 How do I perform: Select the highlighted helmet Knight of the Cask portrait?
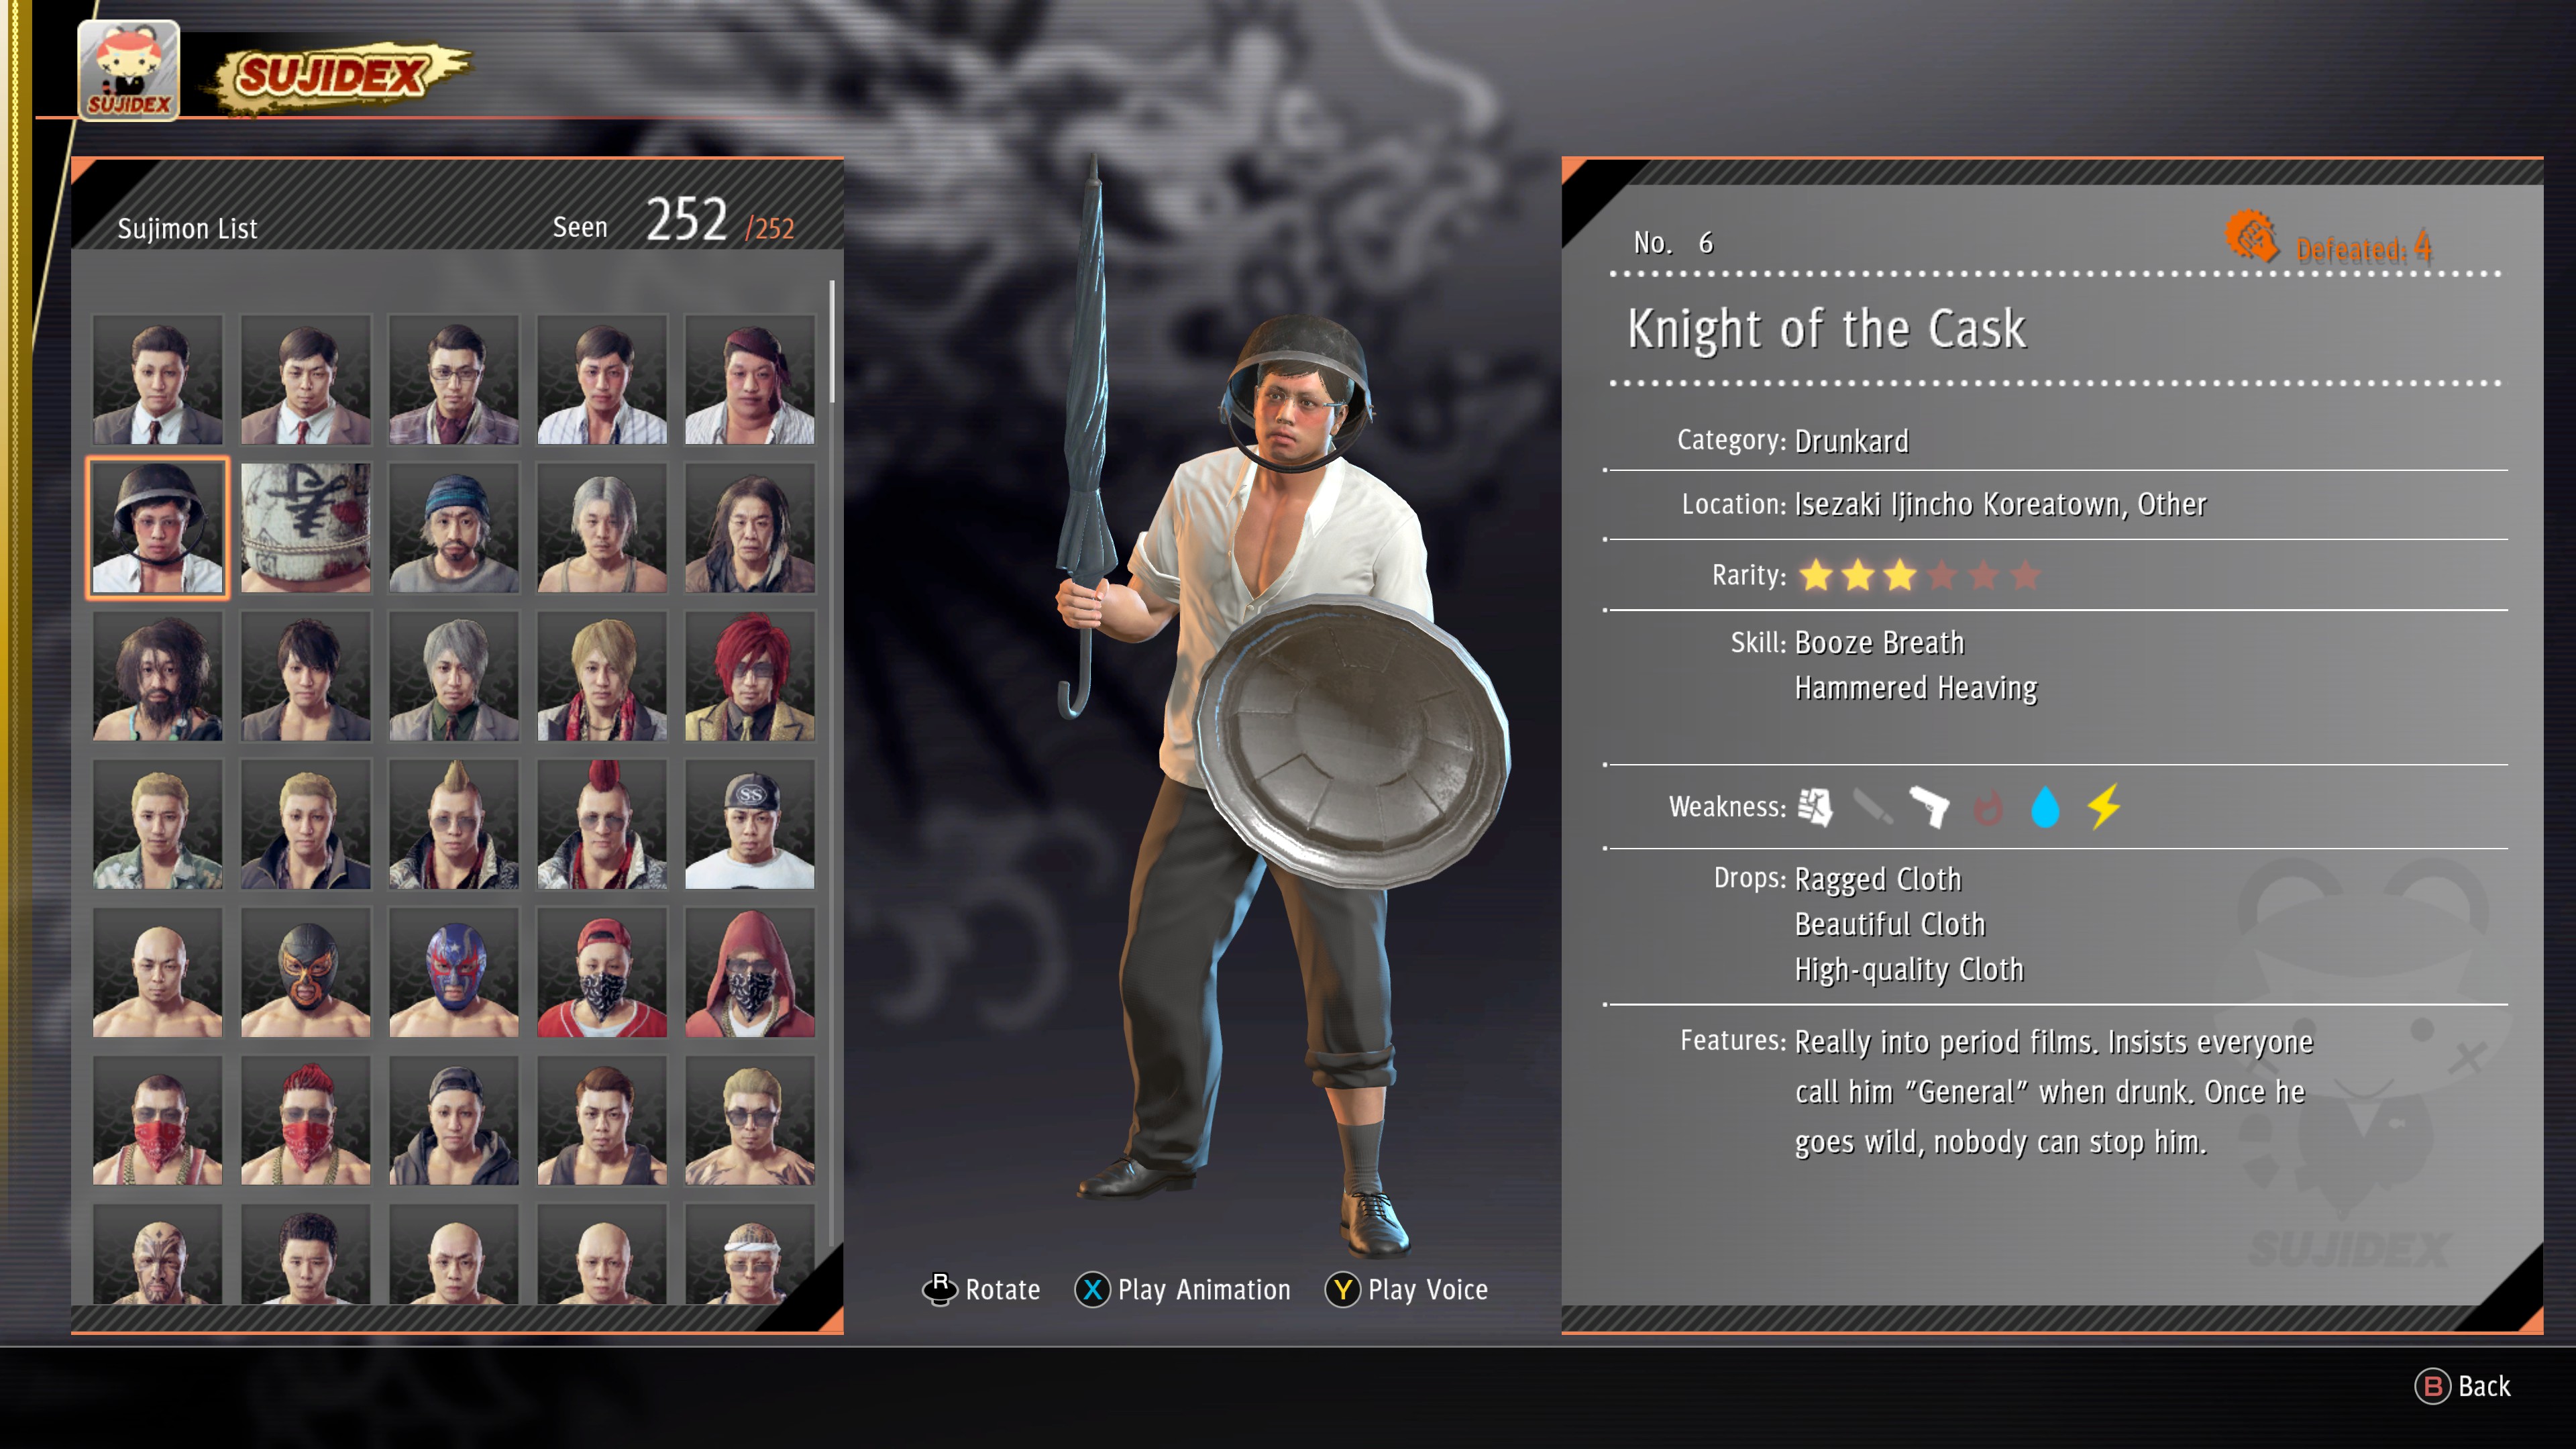coord(158,528)
